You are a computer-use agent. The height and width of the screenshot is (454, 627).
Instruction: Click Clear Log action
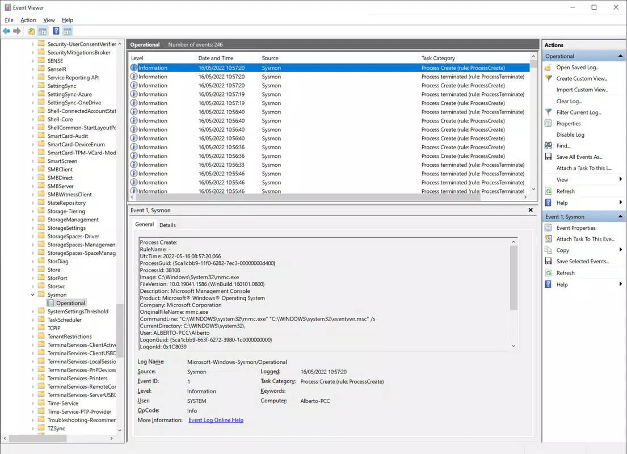pos(569,101)
